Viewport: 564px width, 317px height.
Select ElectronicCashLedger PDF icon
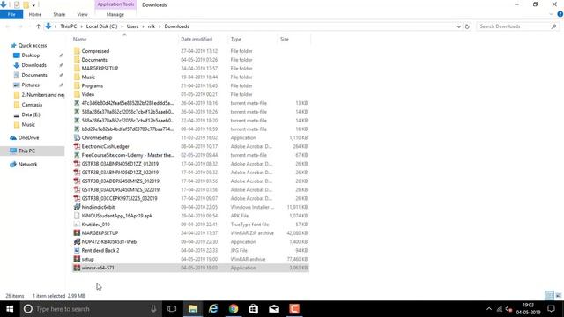coord(77,146)
